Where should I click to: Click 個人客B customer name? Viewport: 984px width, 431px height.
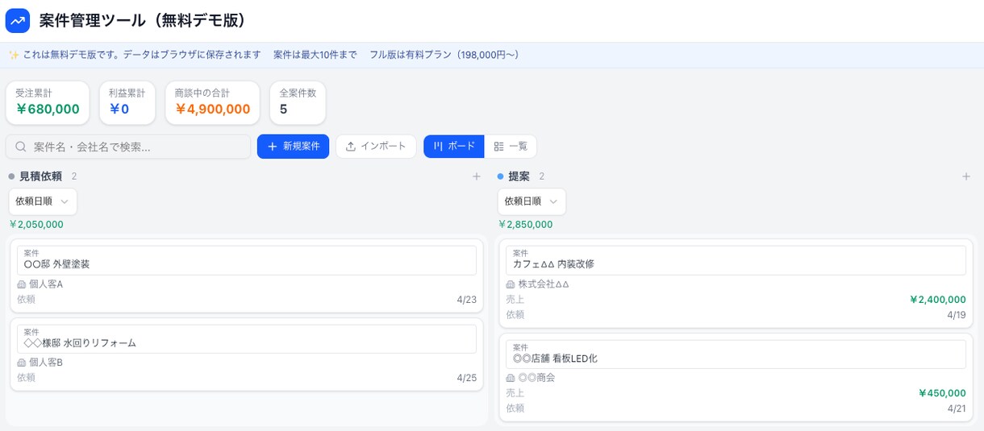(x=46, y=363)
